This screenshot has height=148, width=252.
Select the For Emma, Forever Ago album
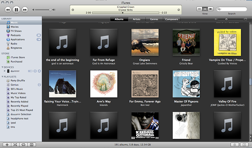pos(145,84)
